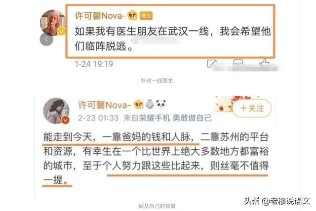
Task: Tap the 勇敢做自己 tag link
Action: [x=192, y=118]
